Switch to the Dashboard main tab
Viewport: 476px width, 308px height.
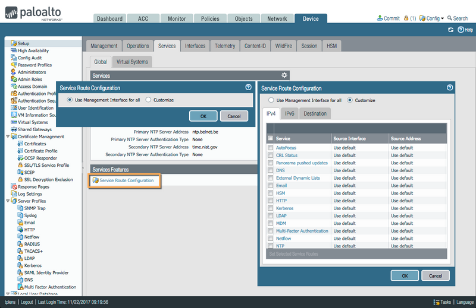(x=109, y=18)
